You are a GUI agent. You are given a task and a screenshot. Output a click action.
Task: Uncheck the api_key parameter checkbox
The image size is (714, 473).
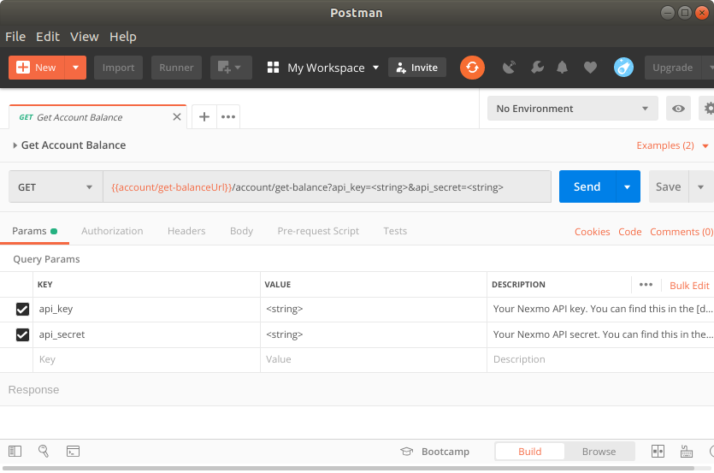[22, 310]
